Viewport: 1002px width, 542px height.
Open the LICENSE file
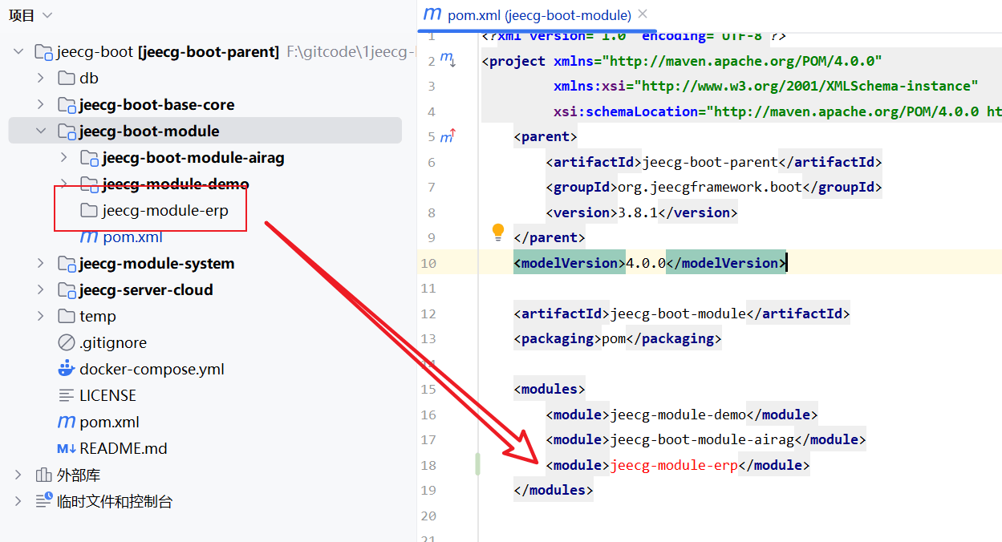pos(108,396)
